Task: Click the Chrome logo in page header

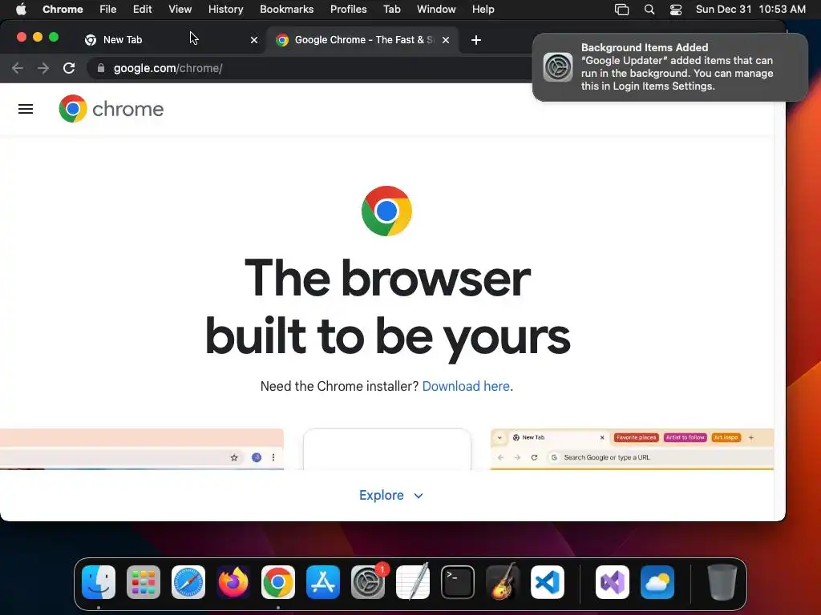Action: (111, 109)
